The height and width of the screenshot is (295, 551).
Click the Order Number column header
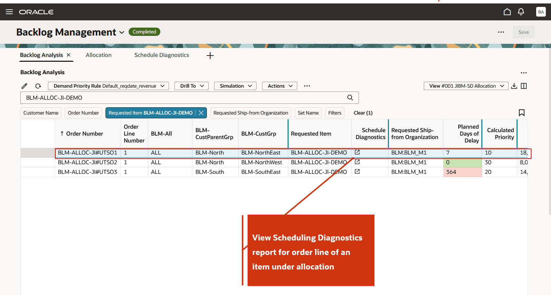(x=88, y=134)
